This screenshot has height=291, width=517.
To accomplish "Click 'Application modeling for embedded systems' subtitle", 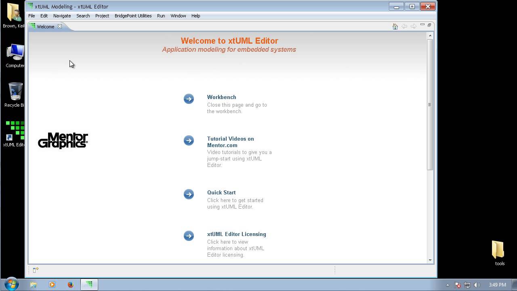I will click(229, 49).
